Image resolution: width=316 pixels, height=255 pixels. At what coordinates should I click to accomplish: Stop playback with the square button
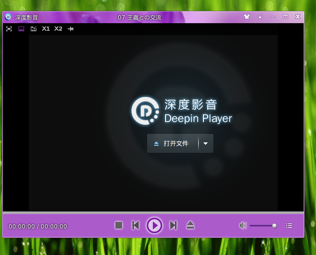pos(119,225)
